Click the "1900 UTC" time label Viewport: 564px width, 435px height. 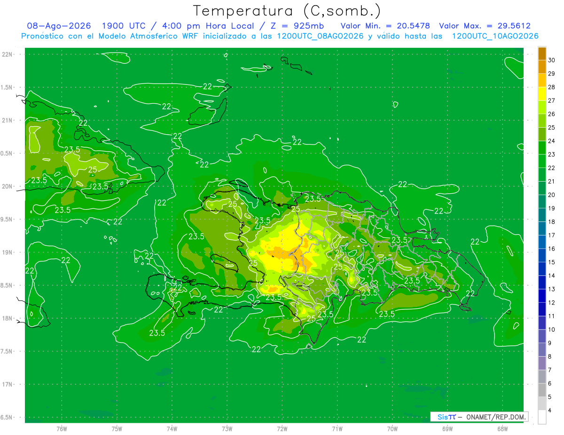[x=125, y=26]
